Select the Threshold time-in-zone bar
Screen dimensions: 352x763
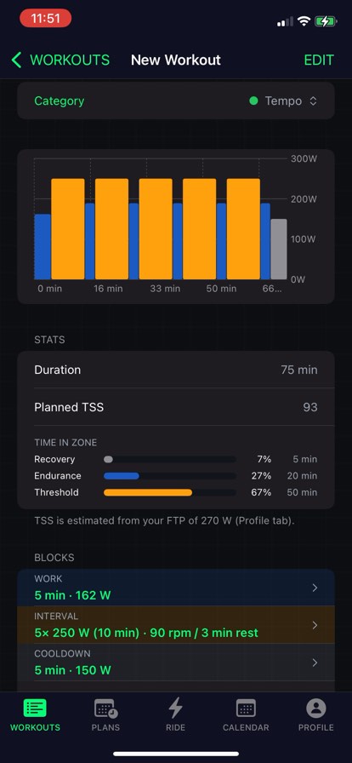(148, 492)
